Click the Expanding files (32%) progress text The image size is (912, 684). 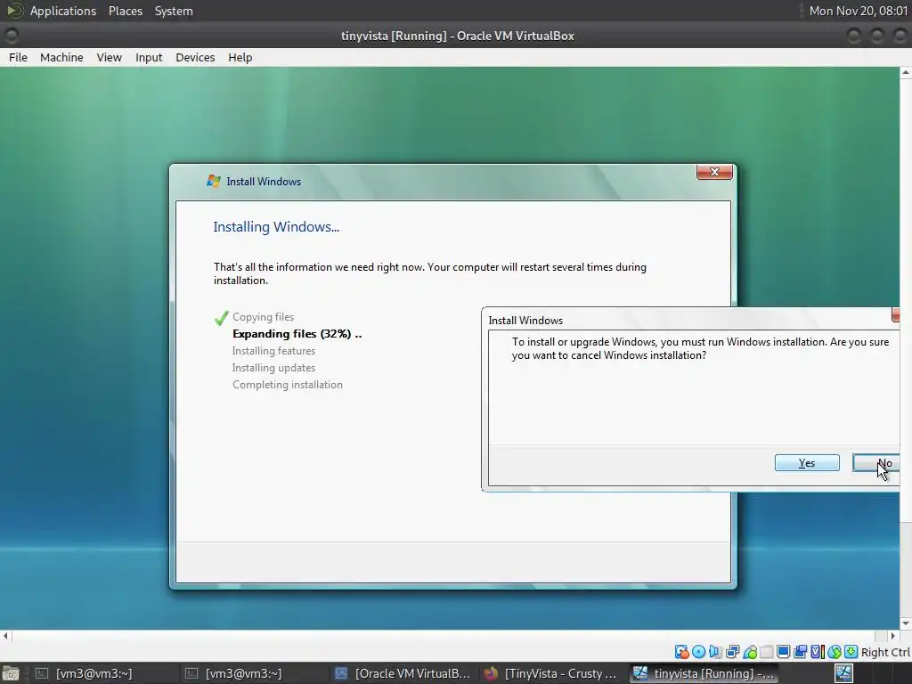(297, 334)
